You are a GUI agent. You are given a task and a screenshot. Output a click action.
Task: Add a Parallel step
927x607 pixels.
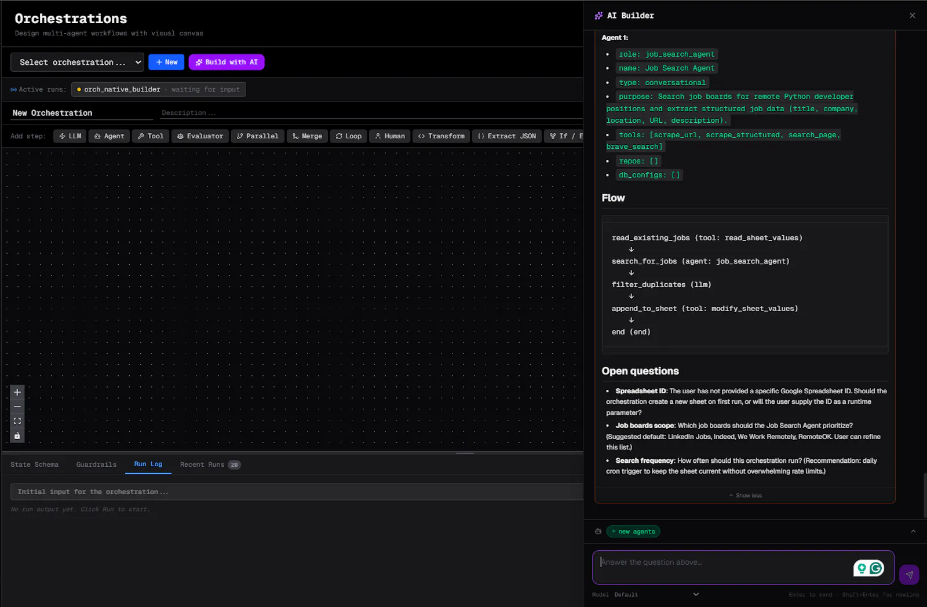pos(257,136)
